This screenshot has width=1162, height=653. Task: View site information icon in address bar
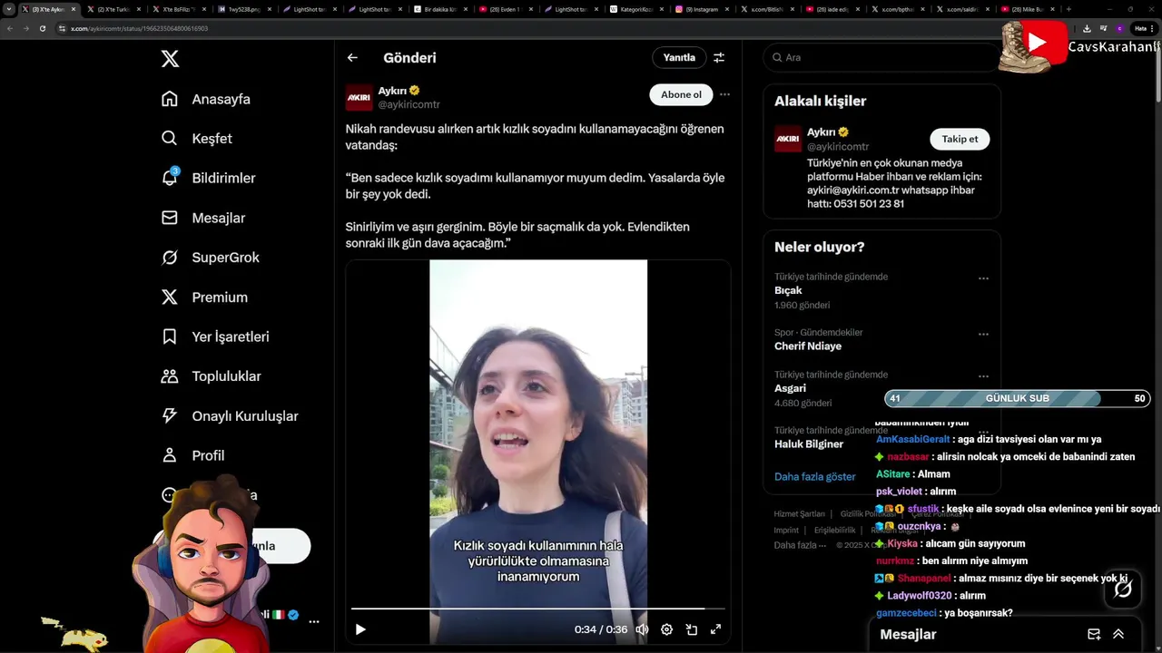click(63, 28)
